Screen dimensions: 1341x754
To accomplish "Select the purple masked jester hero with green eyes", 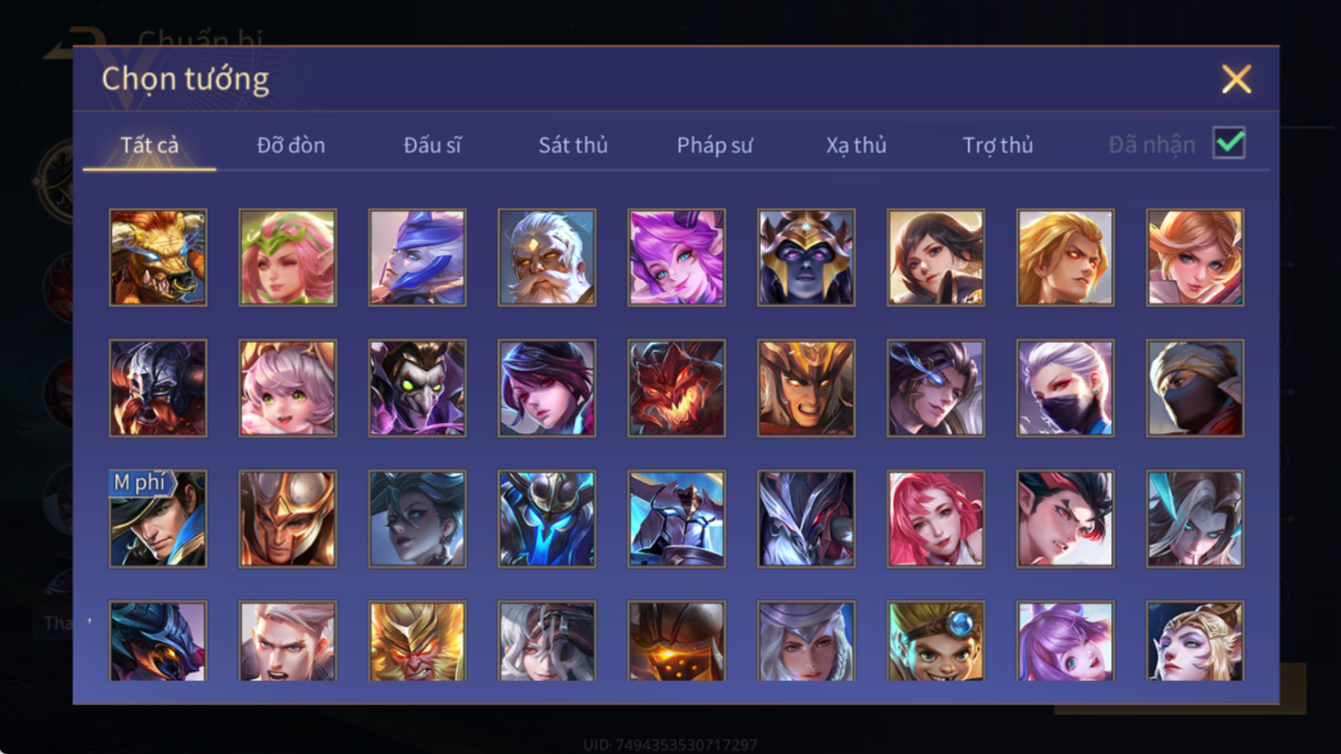I will click(418, 388).
